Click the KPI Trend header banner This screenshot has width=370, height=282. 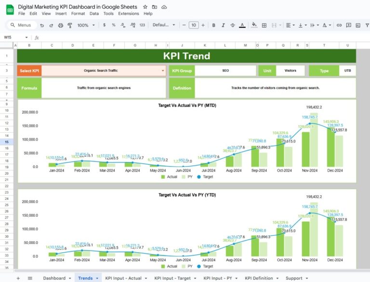pyautogui.click(x=186, y=56)
